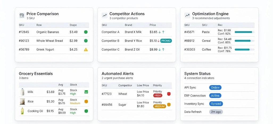273x124 pixels.
Task: Click the Synced badge for Inventory Sync
Action: 216,104
